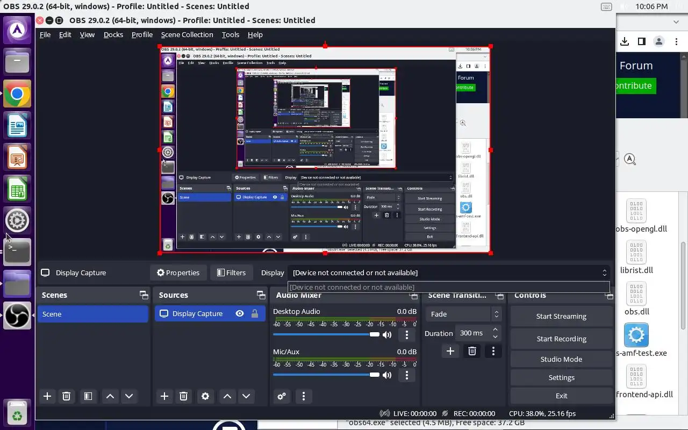Select Display Capture in Sources list

pos(210,314)
